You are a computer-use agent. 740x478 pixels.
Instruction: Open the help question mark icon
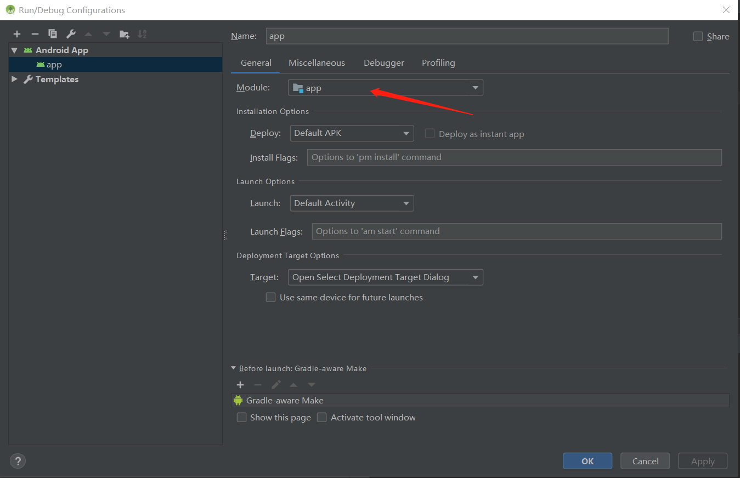18,460
